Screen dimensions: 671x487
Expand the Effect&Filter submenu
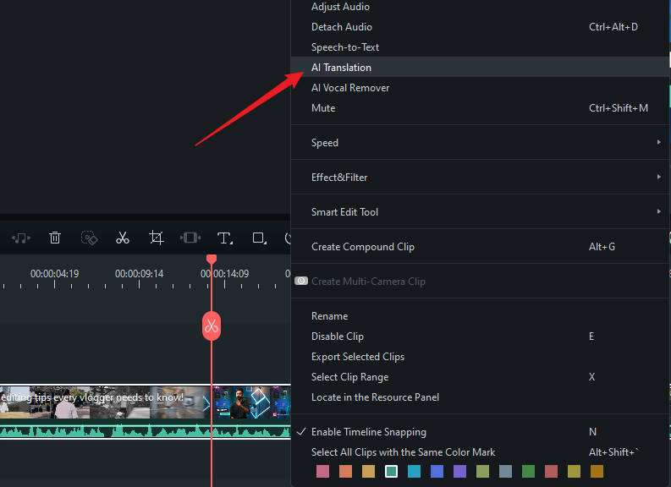[480, 177]
